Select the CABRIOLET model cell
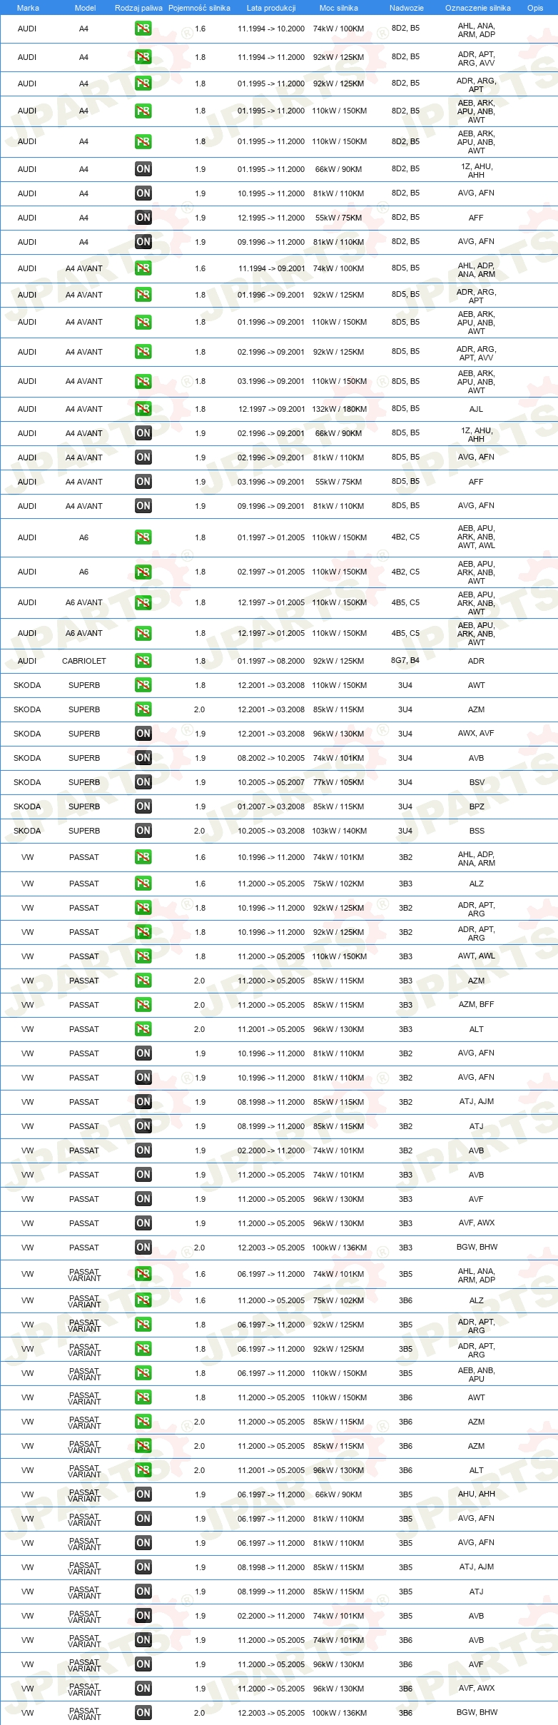 pyautogui.click(x=84, y=661)
